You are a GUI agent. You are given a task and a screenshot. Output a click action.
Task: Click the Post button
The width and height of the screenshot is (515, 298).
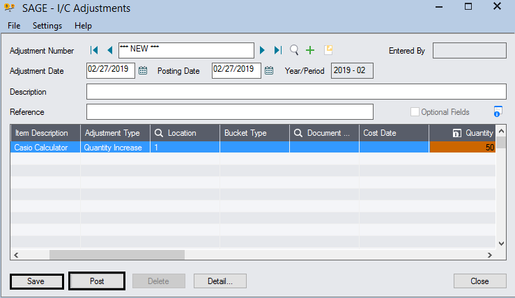[x=97, y=281]
